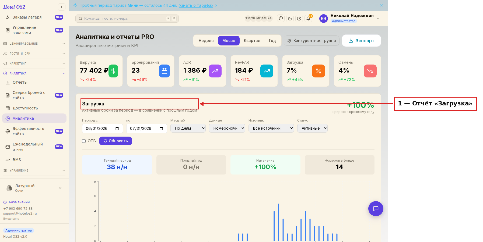The height and width of the screenshot is (242, 483).
Task: Open RMS in the sidebar
Action: [34, 160]
